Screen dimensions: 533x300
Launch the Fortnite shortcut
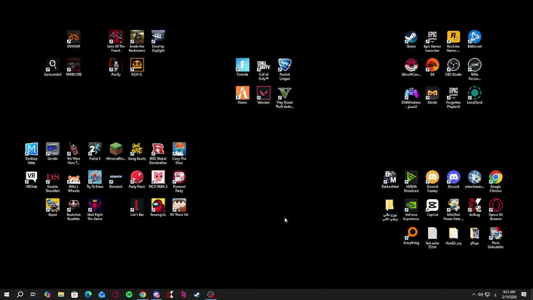242,67
